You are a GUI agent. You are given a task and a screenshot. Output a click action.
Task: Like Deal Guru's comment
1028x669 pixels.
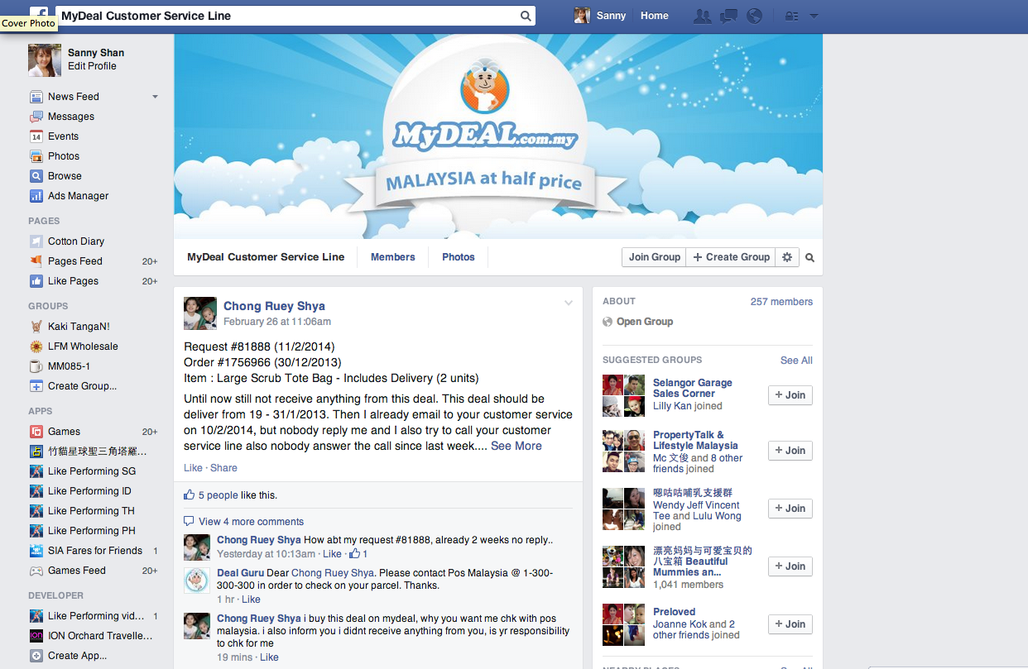click(251, 600)
